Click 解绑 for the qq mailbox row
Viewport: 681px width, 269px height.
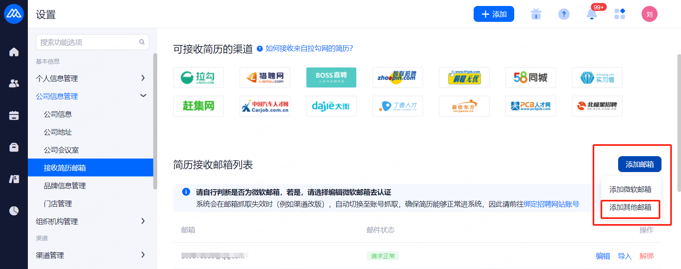(646, 256)
